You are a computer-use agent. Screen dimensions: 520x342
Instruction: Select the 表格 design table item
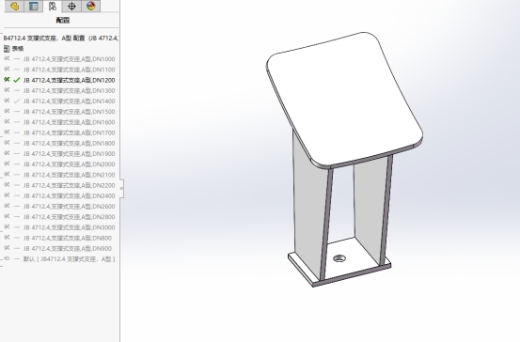point(18,49)
